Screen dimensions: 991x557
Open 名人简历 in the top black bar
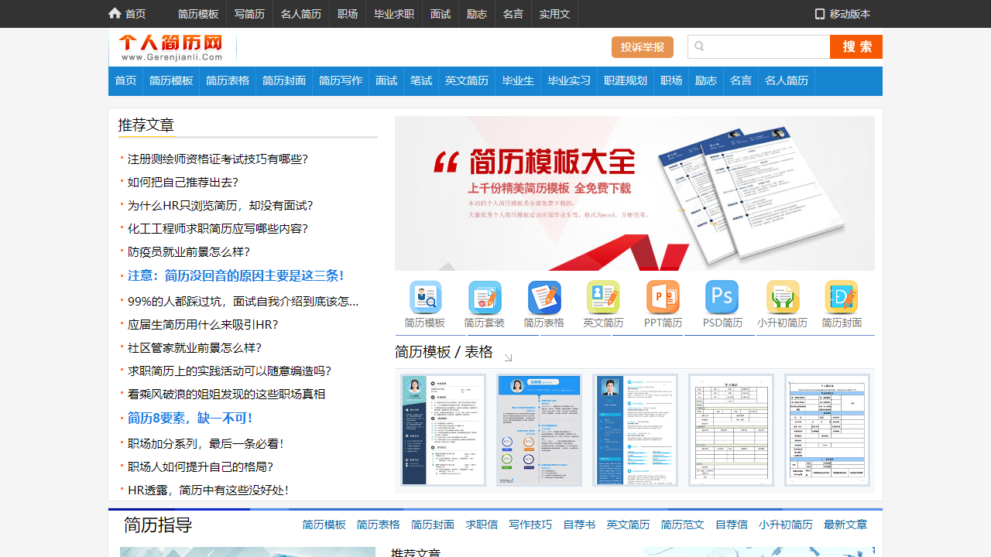300,14
